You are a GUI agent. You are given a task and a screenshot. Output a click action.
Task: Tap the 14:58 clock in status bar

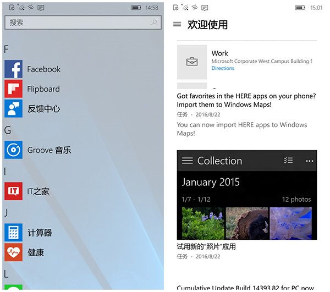click(152, 8)
